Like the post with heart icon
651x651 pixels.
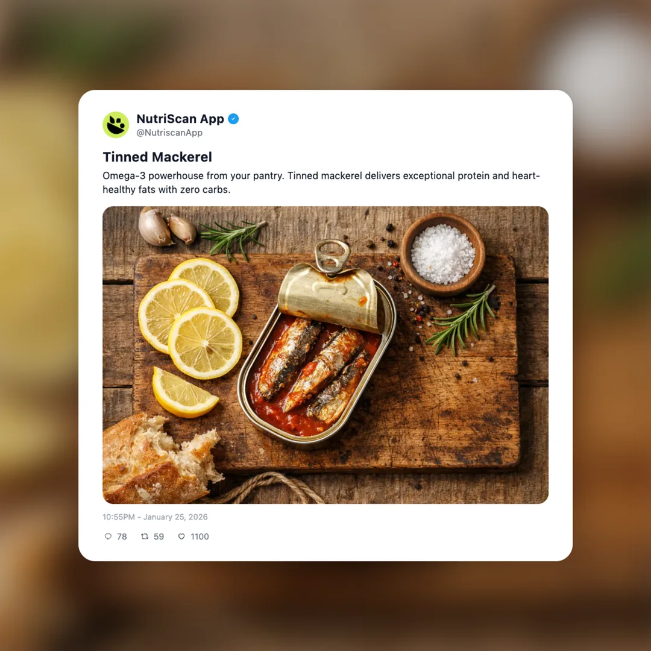point(181,536)
